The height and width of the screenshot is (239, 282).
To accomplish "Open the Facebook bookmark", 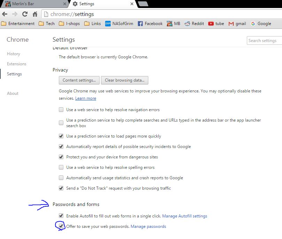I will pos(150,24).
